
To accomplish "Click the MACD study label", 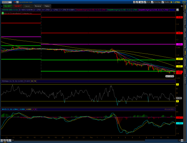I will [x=10, y=109].
